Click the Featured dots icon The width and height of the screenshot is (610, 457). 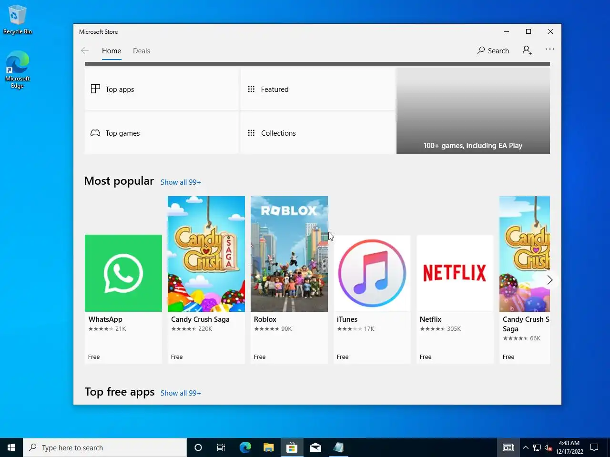[x=251, y=89]
